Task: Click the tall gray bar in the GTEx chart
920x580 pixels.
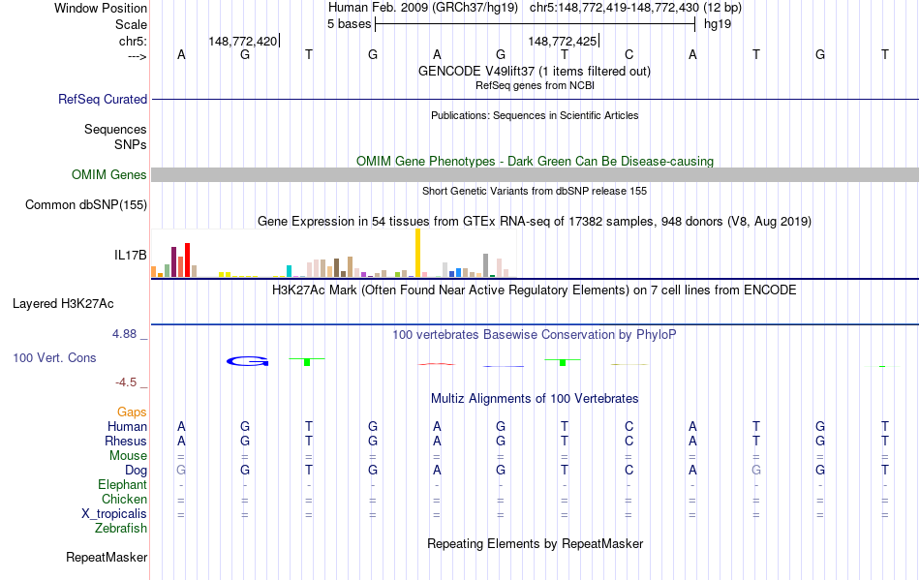Action: coord(486,265)
